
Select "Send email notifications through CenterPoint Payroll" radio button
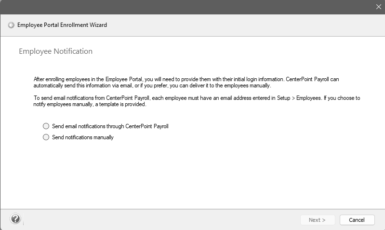pos(46,126)
